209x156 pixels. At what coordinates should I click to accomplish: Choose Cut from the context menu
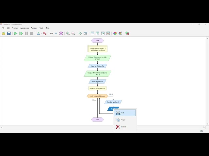tap(125, 113)
